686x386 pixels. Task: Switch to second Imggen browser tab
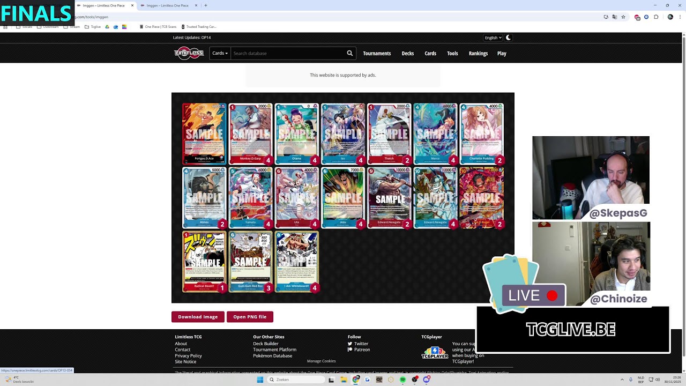pos(168,5)
